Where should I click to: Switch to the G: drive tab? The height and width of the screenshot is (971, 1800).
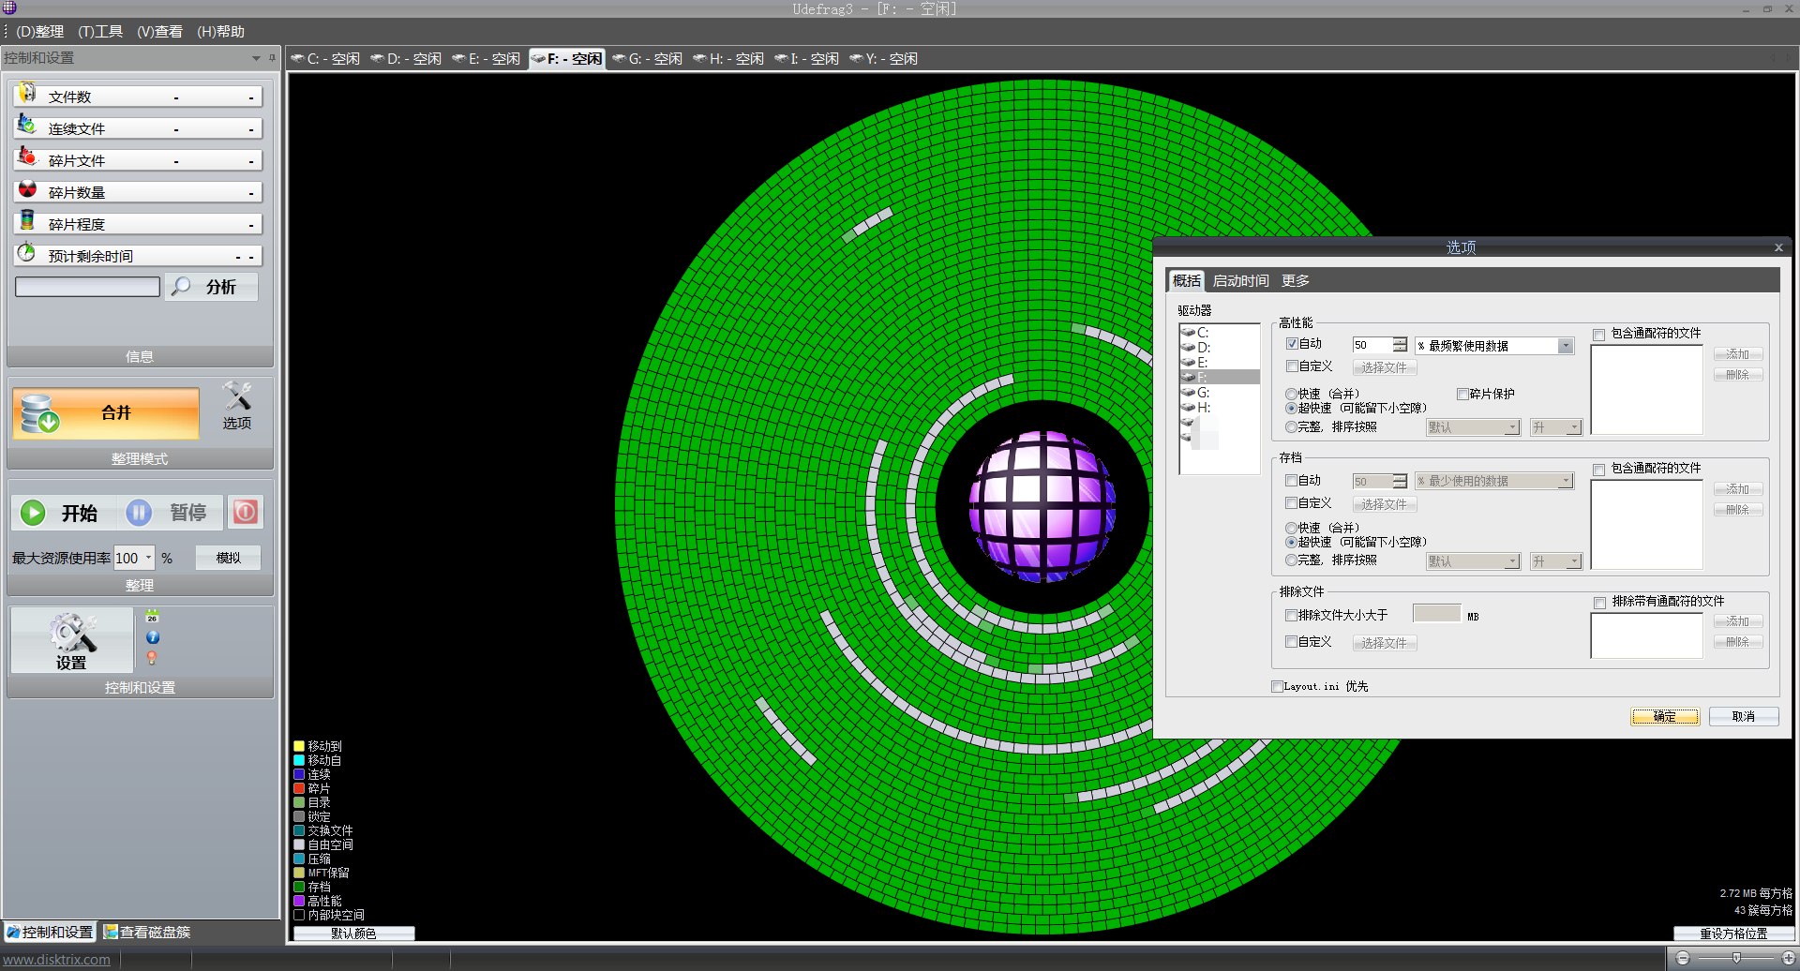(x=647, y=59)
